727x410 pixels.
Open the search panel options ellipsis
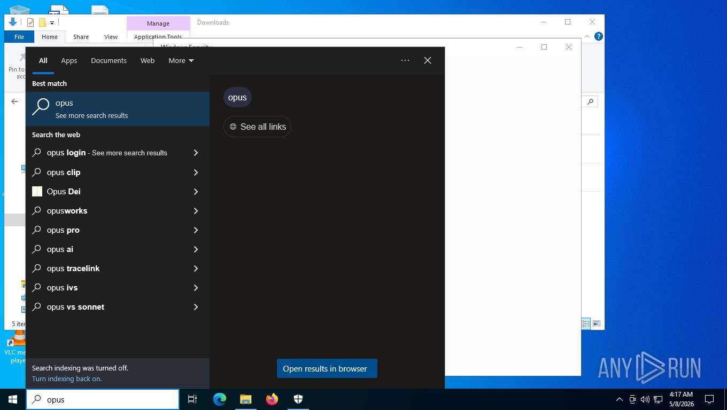[405, 60]
